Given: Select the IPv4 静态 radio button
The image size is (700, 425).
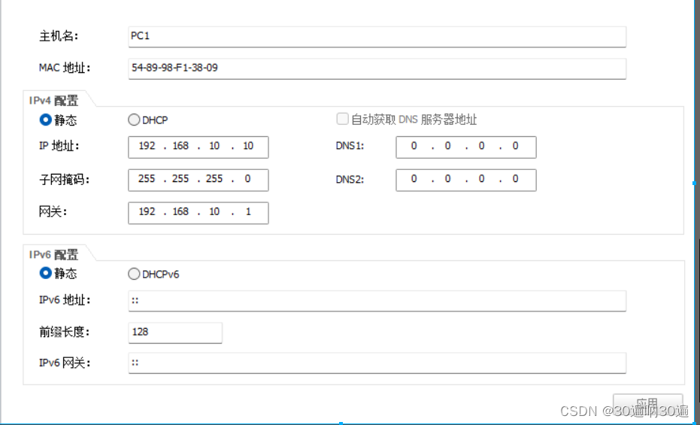Looking at the screenshot, I should (46, 120).
